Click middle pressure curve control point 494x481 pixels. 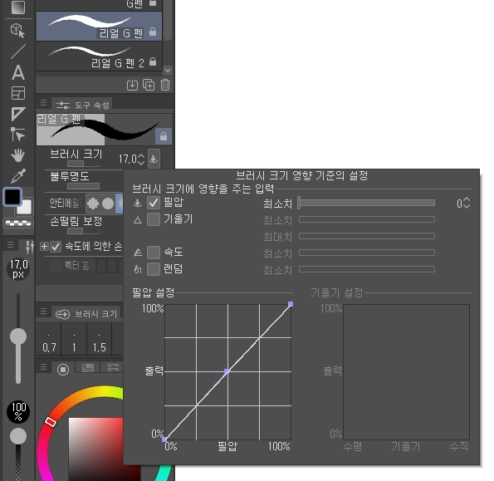[x=227, y=372]
